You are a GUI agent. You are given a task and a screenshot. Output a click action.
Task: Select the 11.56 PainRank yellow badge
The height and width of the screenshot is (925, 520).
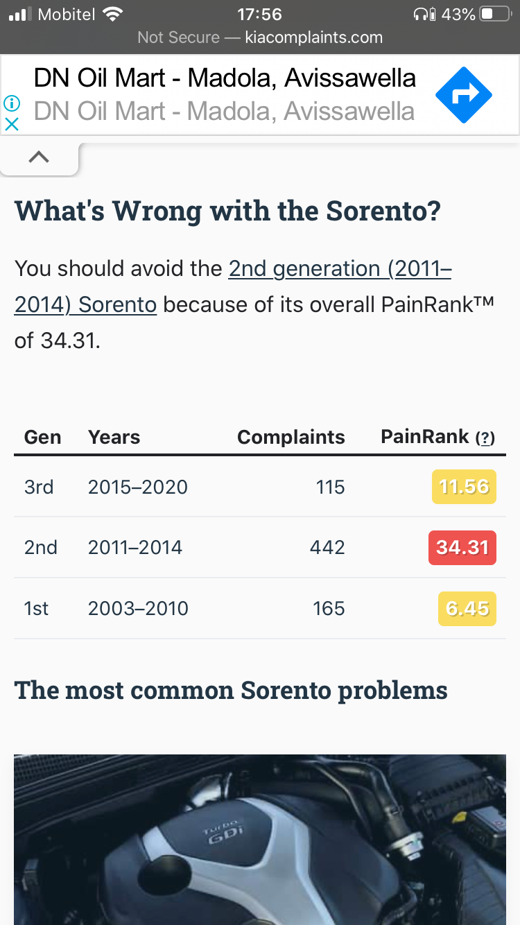(464, 487)
